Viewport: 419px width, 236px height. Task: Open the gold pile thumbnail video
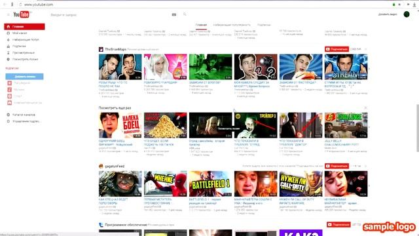(x=165, y=125)
